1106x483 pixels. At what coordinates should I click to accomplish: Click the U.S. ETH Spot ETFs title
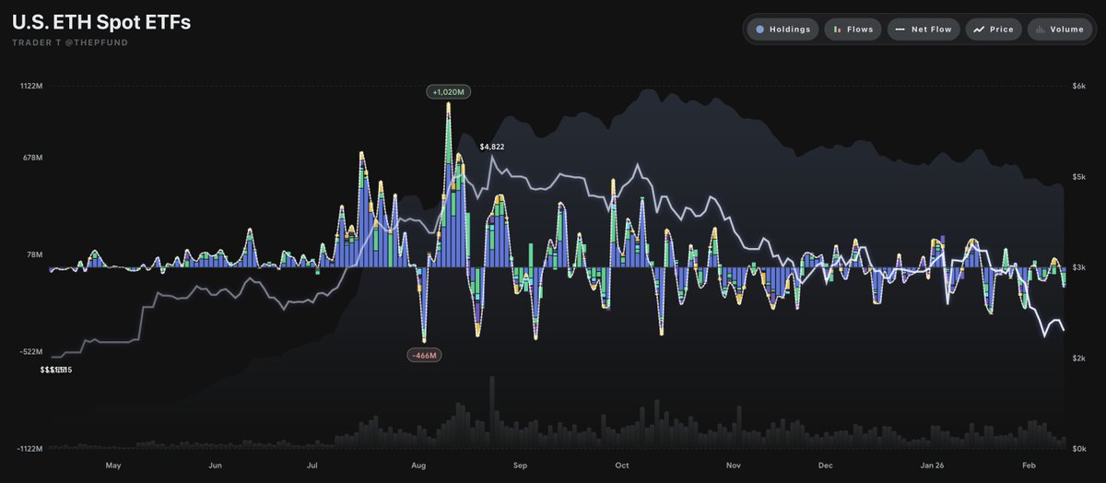(101, 22)
